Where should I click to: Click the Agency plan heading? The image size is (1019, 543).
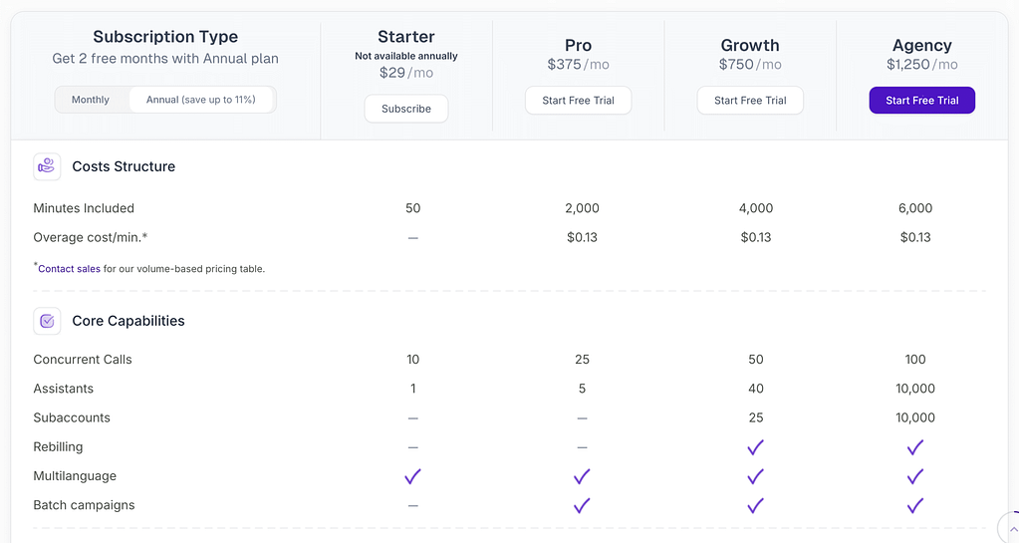922,45
